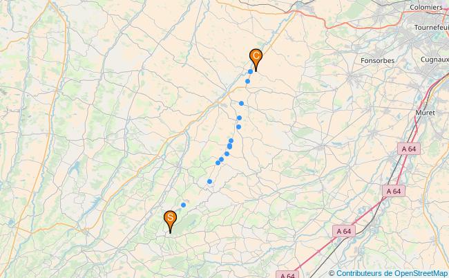Click the second blue dot from S marker

[209, 181]
